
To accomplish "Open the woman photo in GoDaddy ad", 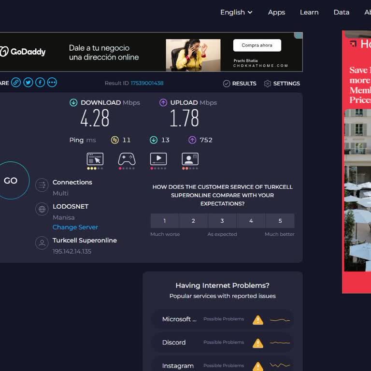I will [x=193, y=55].
